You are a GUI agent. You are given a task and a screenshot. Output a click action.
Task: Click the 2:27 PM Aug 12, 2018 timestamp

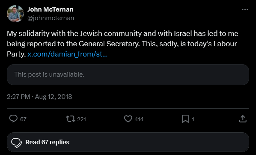click(x=39, y=97)
